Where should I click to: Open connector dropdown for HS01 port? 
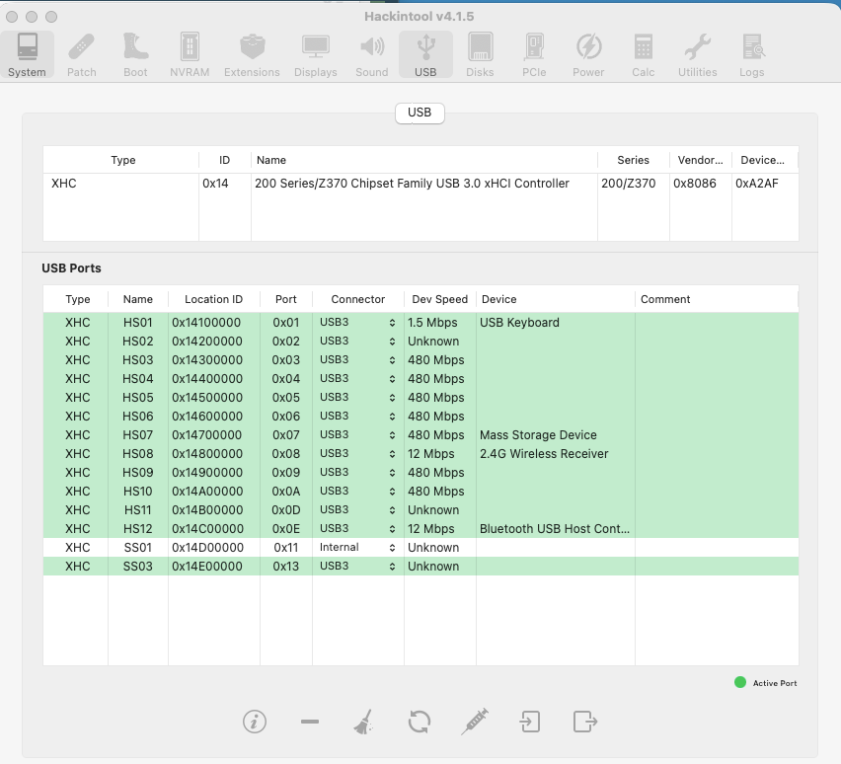[x=357, y=323]
